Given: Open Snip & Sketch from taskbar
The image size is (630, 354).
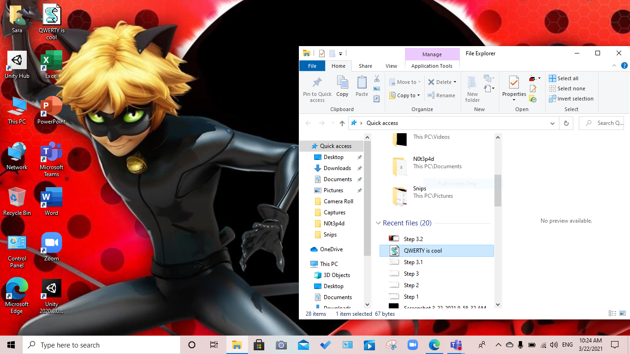Looking at the screenshot, I should (x=392, y=345).
